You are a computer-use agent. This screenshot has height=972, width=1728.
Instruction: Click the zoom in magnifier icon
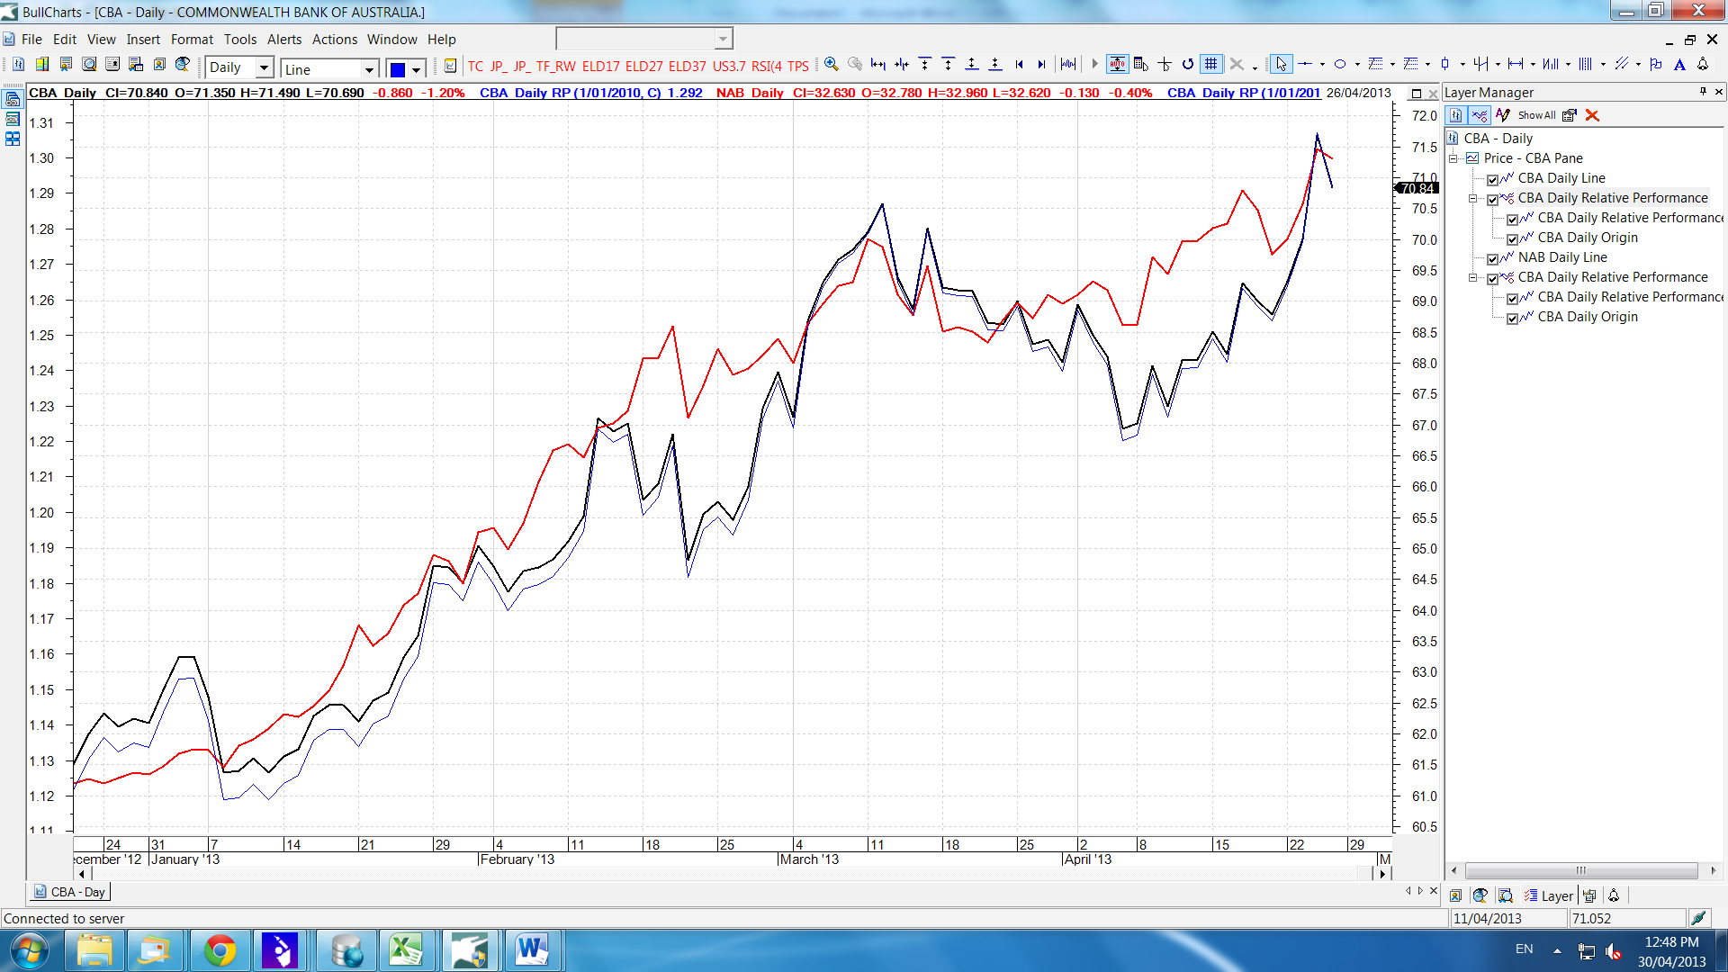(831, 65)
